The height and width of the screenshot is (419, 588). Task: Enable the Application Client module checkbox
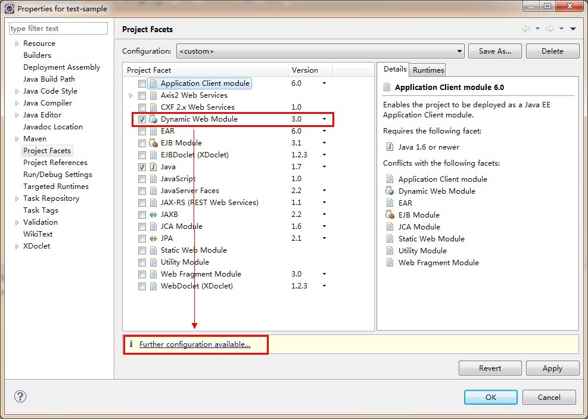click(142, 83)
